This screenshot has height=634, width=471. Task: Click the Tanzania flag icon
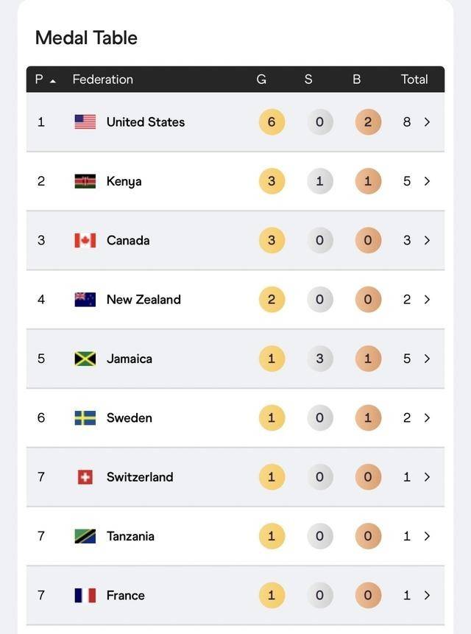tap(85, 536)
